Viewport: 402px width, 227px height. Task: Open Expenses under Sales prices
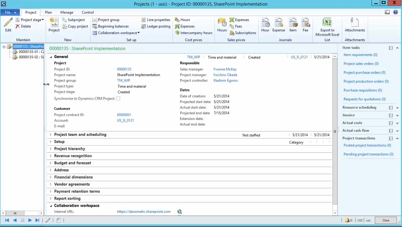(239, 20)
